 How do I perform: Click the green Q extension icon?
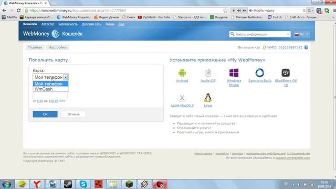tap(327, 10)
